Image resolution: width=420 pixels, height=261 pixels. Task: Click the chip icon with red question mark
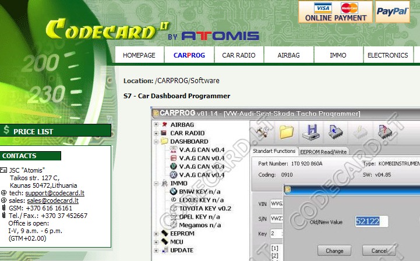click(x=383, y=132)
